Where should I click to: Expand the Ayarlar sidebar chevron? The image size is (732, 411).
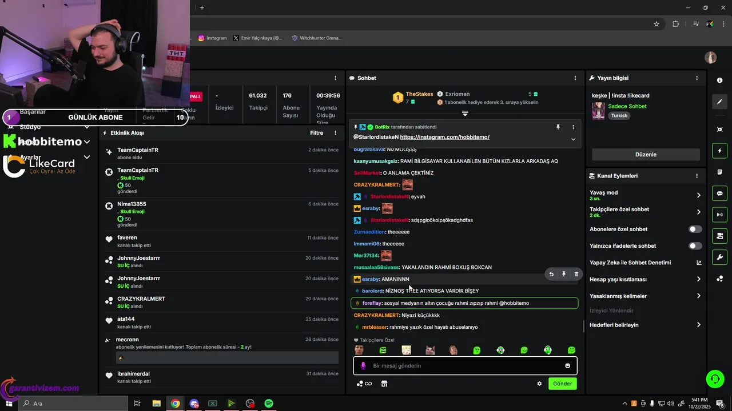(87, 157)
